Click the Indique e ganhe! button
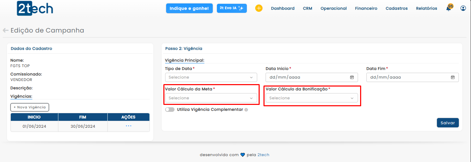The image size is (471, 162). tap(189, 8)
